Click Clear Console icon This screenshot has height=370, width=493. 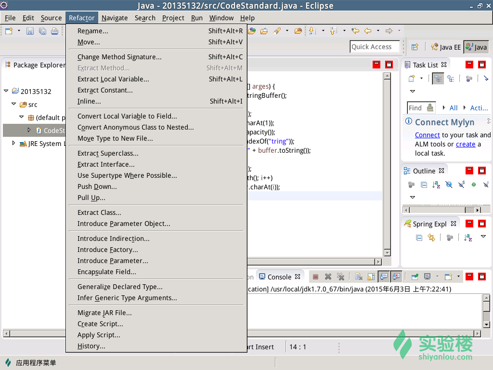tap(359, 277)
